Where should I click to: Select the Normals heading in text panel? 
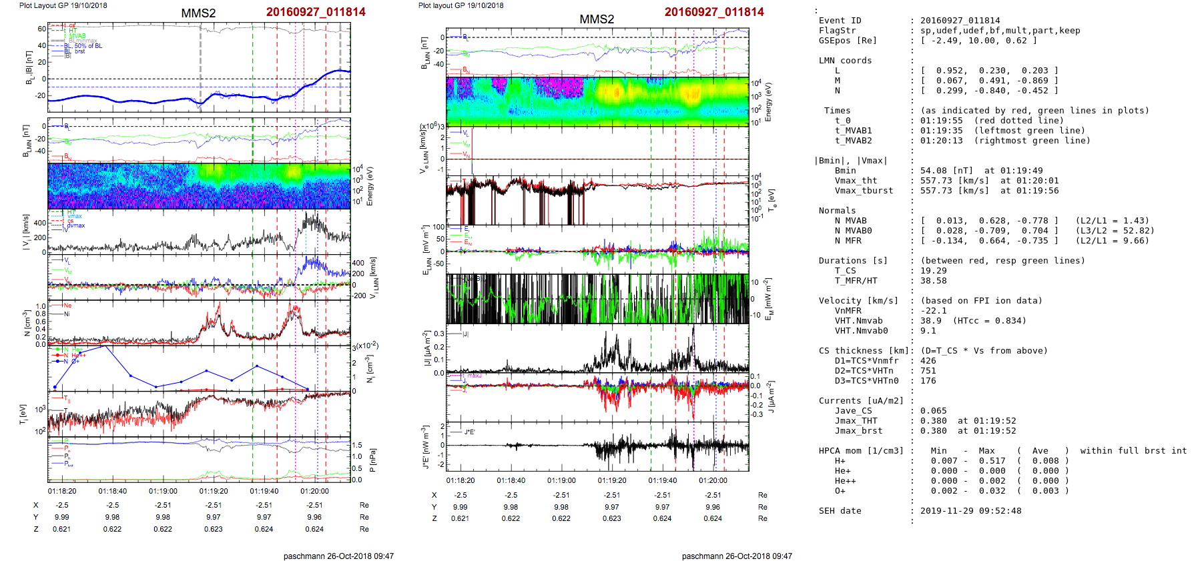tap(837, 211)
